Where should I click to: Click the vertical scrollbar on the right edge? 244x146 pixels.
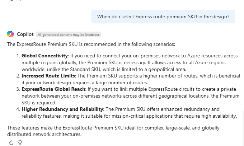(243, 122)
